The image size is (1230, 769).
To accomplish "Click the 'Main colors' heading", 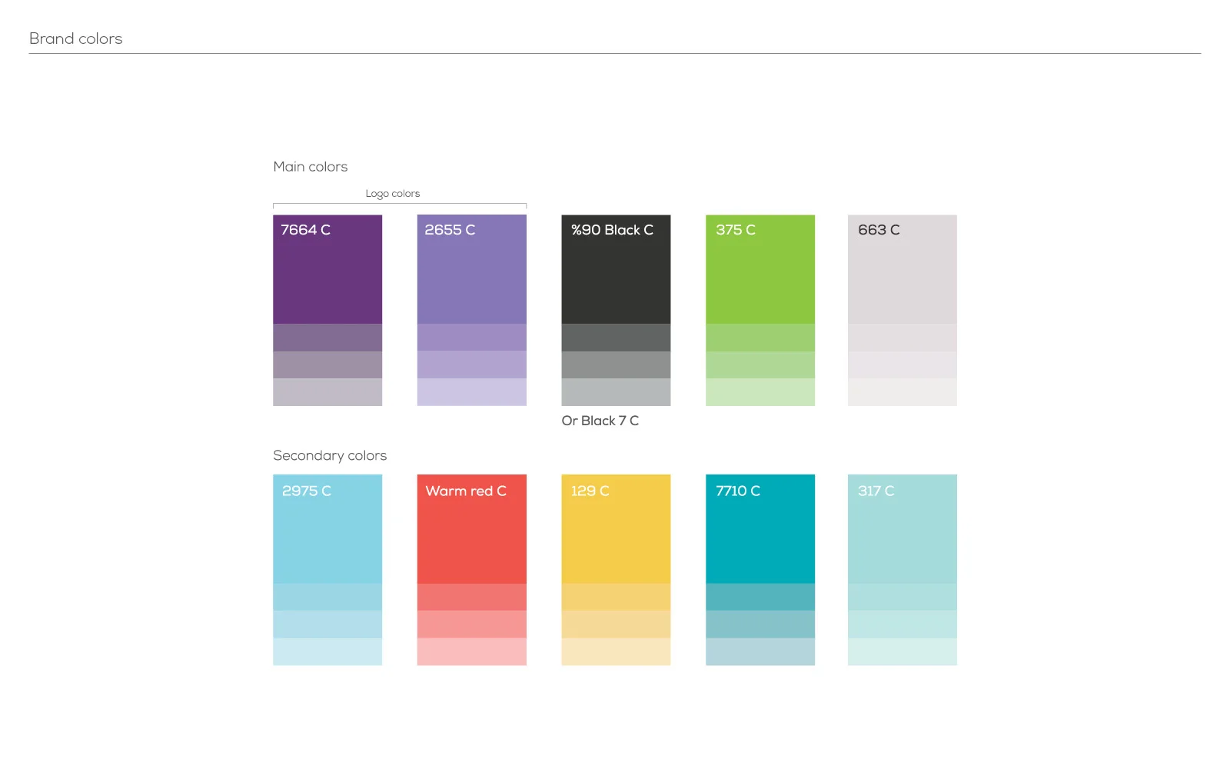I will [311, 167].
